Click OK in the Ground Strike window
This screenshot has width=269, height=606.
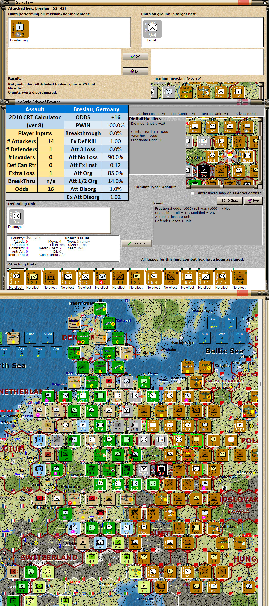[x=135, y=57]
